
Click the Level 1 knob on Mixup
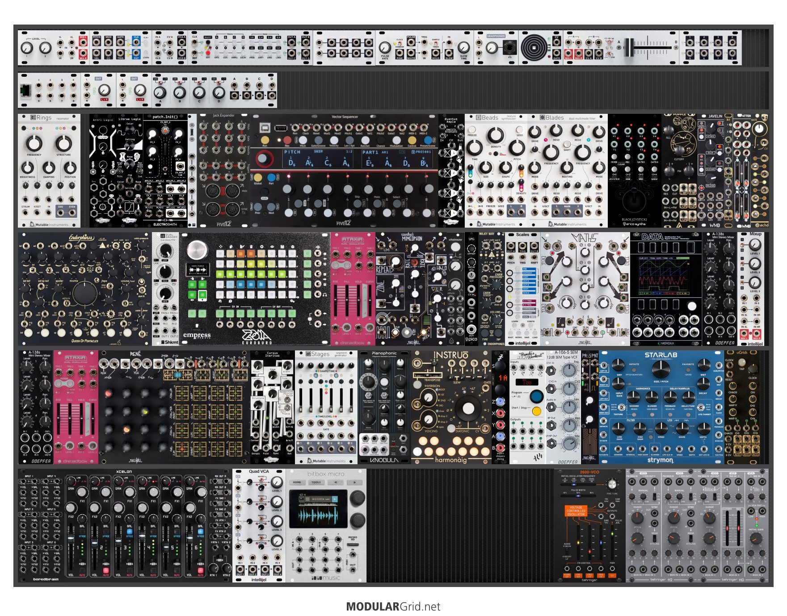click(754, 245)
